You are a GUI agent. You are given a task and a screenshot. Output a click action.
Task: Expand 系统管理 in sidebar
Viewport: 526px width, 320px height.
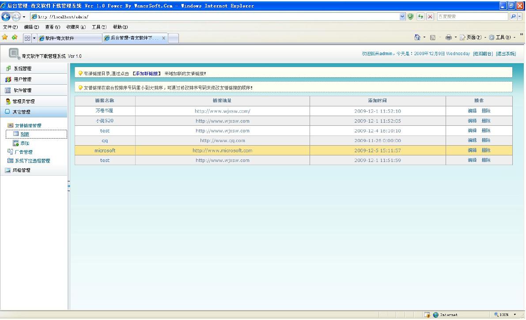click(34, 68)
